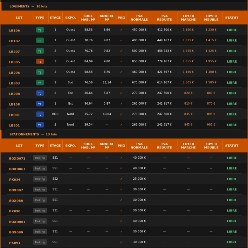Sort logements table by LOYER MARCHÉ header
This screenshot has height=248, width=248.
(x=188, y=18)
